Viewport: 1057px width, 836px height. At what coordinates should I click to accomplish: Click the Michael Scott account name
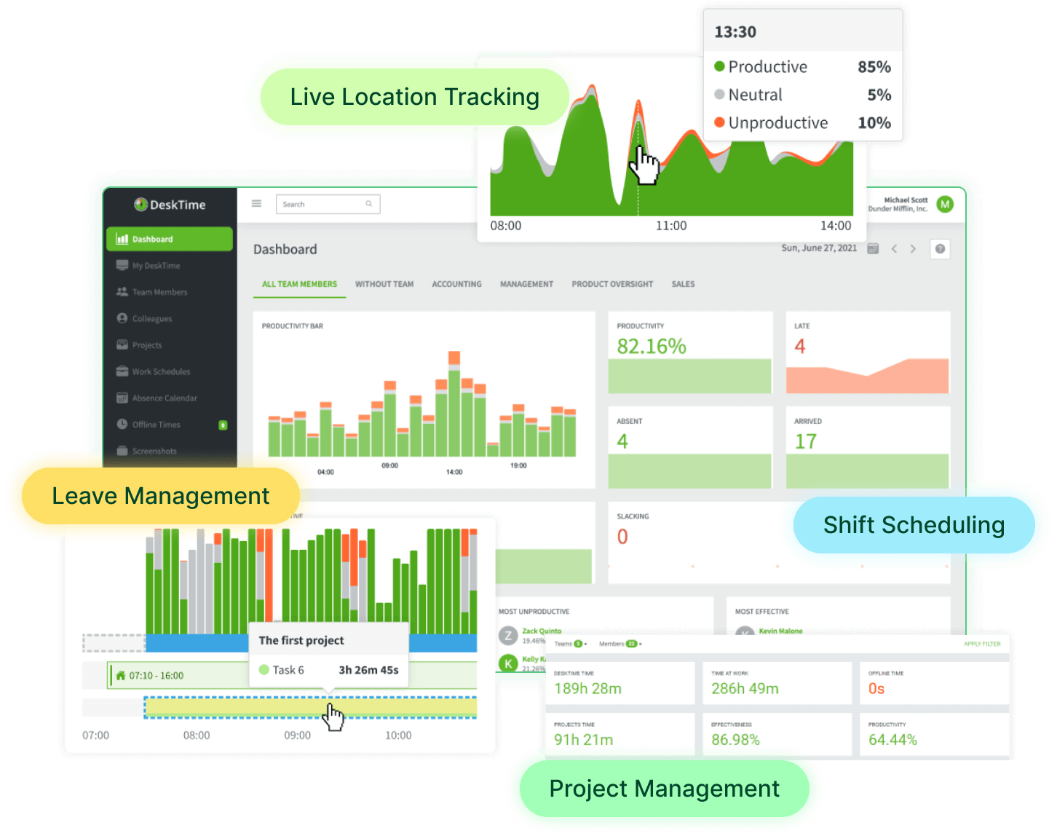click(x=906, y=200)
